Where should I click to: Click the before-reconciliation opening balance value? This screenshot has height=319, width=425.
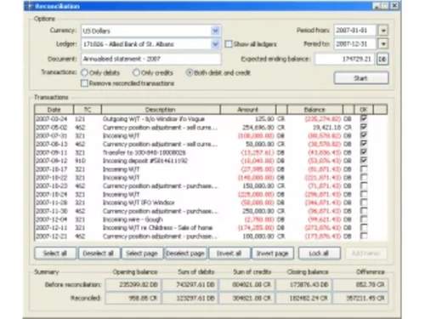point(133,285)
